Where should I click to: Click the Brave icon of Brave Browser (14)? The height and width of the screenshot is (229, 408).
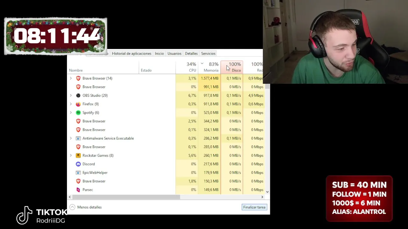tap(78, 78)
